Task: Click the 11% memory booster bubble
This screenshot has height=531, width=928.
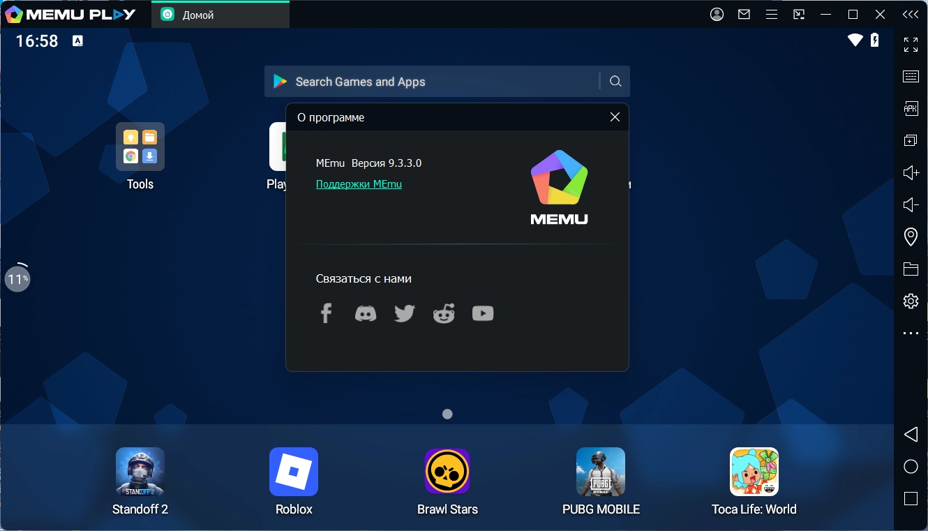Action: tap(17, 279)
